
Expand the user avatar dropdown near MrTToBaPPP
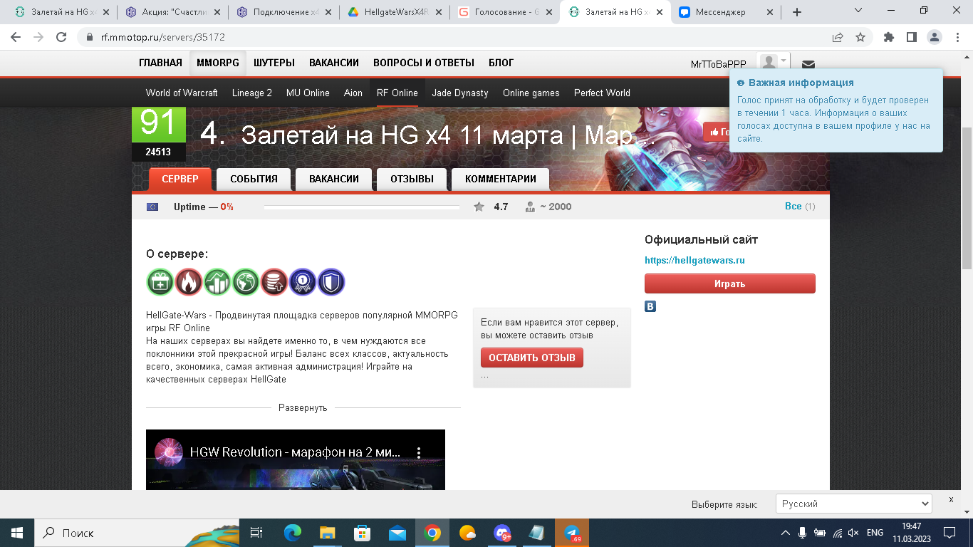774,62
